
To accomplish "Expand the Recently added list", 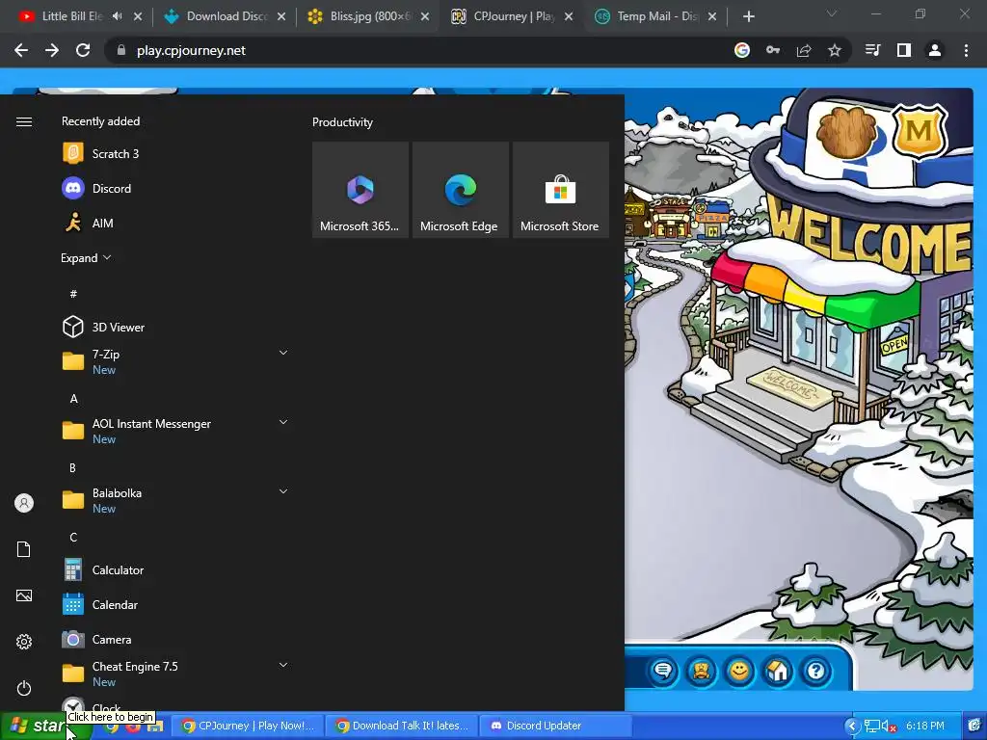I will point(86,258).
